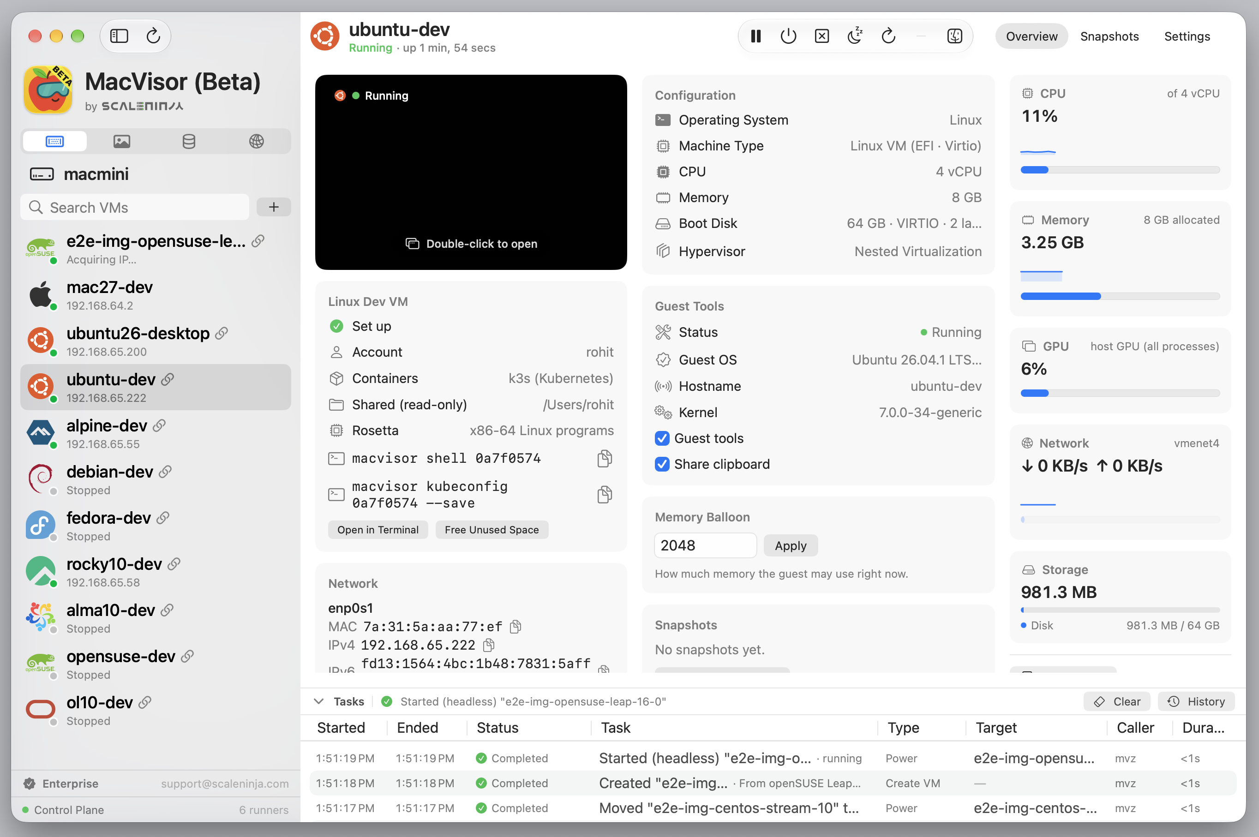Click the Control Plane status entry
This screenshot has height=837, width=1259.
click(x=156, y=810)
